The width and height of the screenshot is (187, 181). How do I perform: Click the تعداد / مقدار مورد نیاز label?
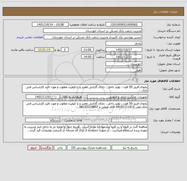tap(167, 120)
